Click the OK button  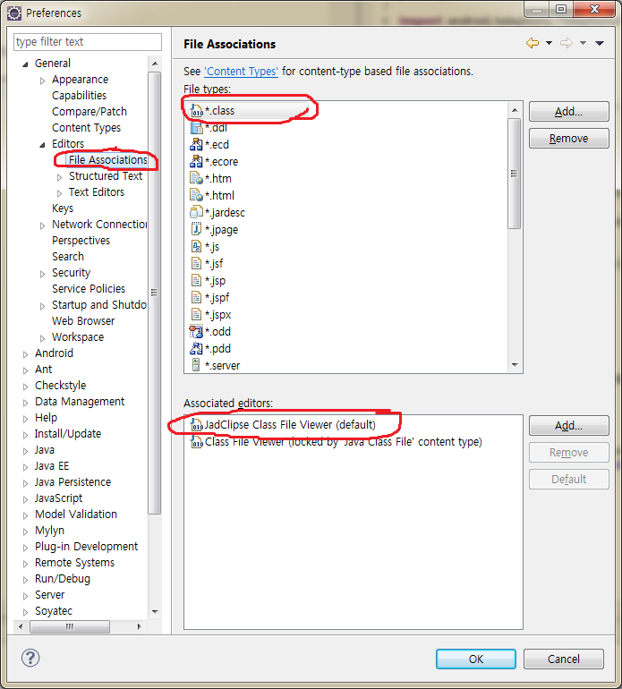(475, 659)
